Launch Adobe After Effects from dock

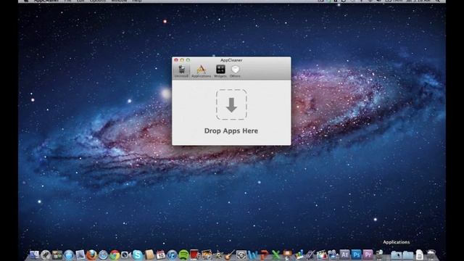pos(345,254)
